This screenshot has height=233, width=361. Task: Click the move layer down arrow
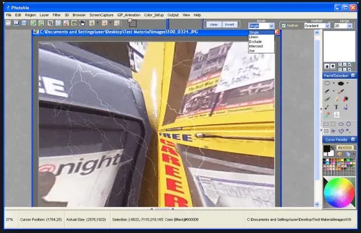click(327, 66)
